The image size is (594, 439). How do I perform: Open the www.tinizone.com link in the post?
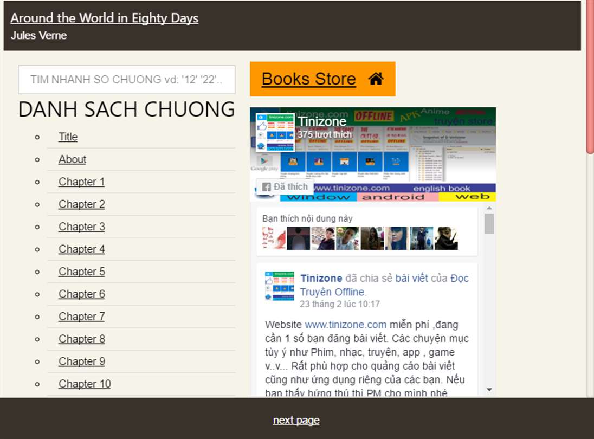345,325
